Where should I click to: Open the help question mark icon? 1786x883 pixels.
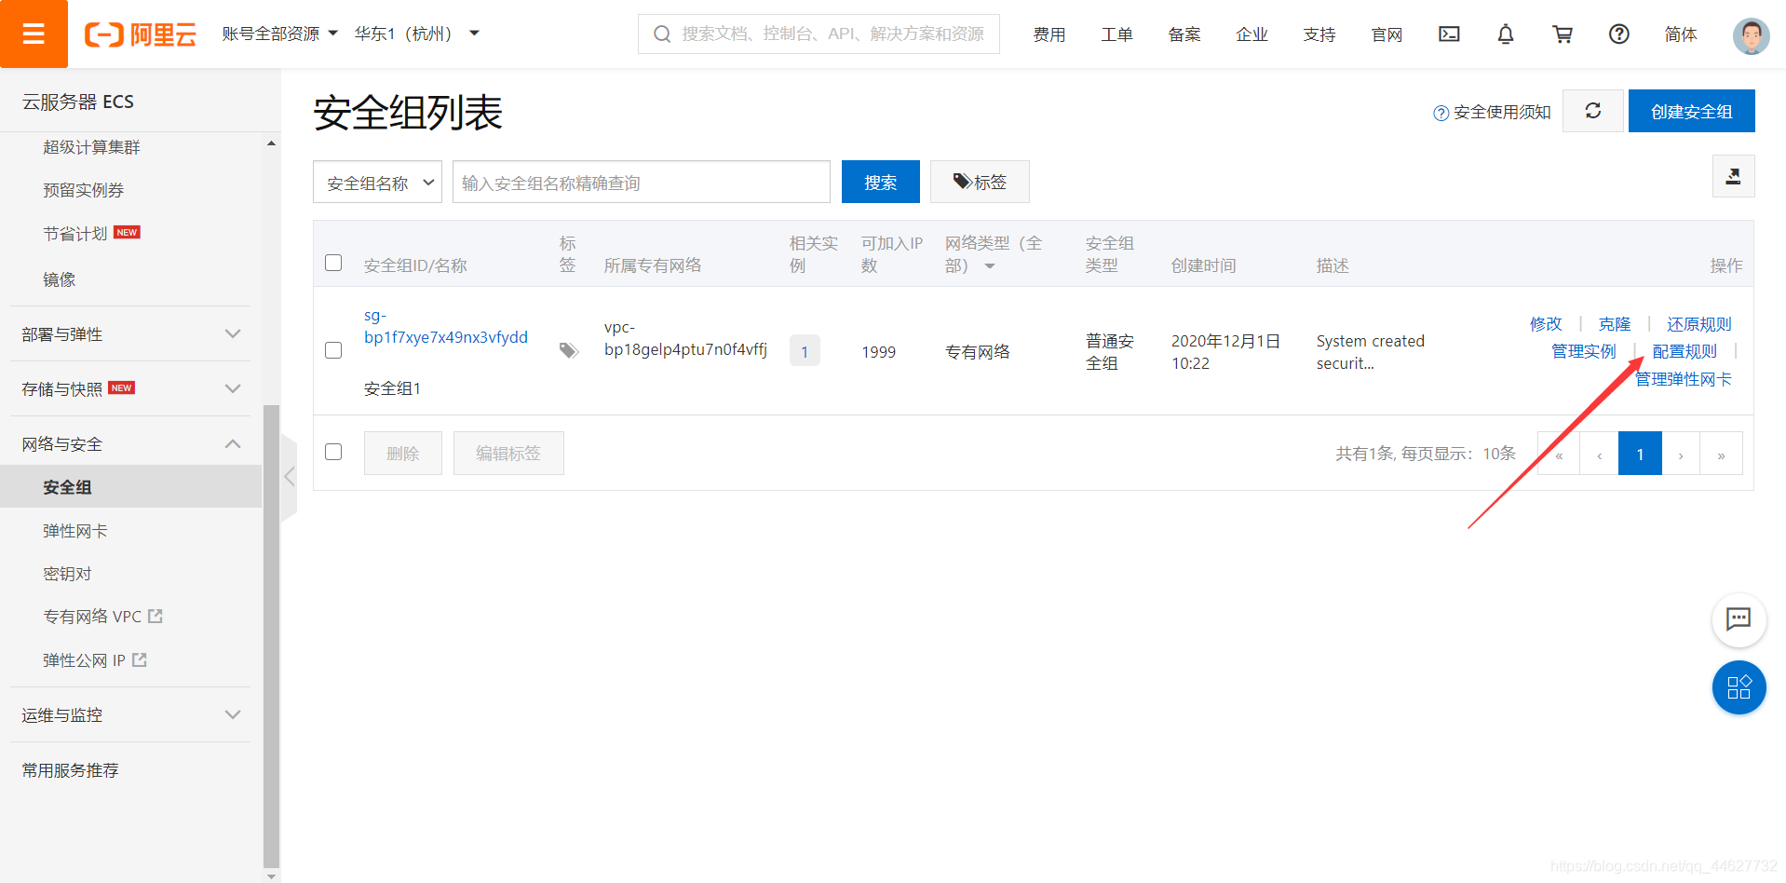(x=1619, y=34)
